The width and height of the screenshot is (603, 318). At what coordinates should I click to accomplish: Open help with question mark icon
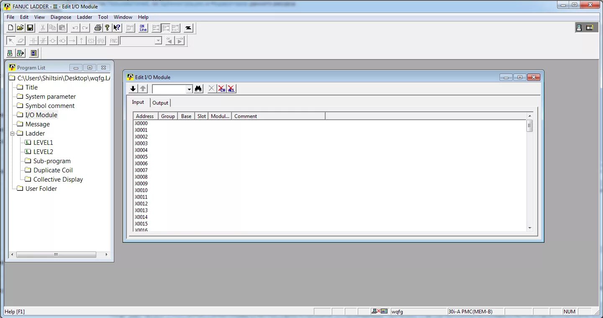click(107, 28)
